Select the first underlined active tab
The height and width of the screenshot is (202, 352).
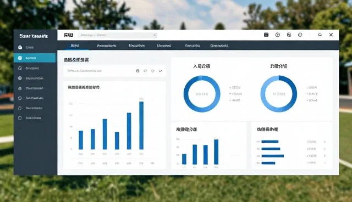[x=75, y=46]
